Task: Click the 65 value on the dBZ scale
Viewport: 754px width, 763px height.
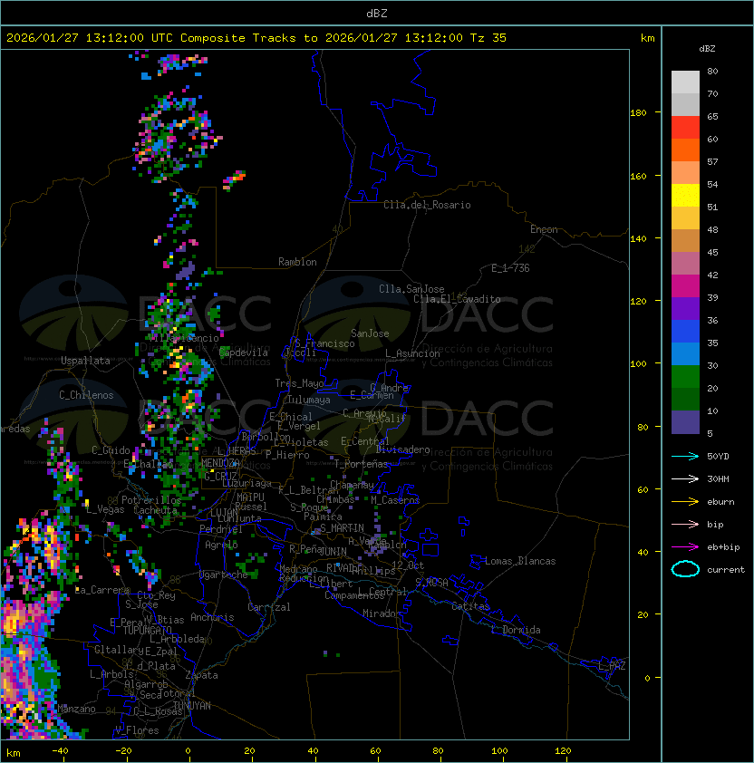Action: pos(712,117)
